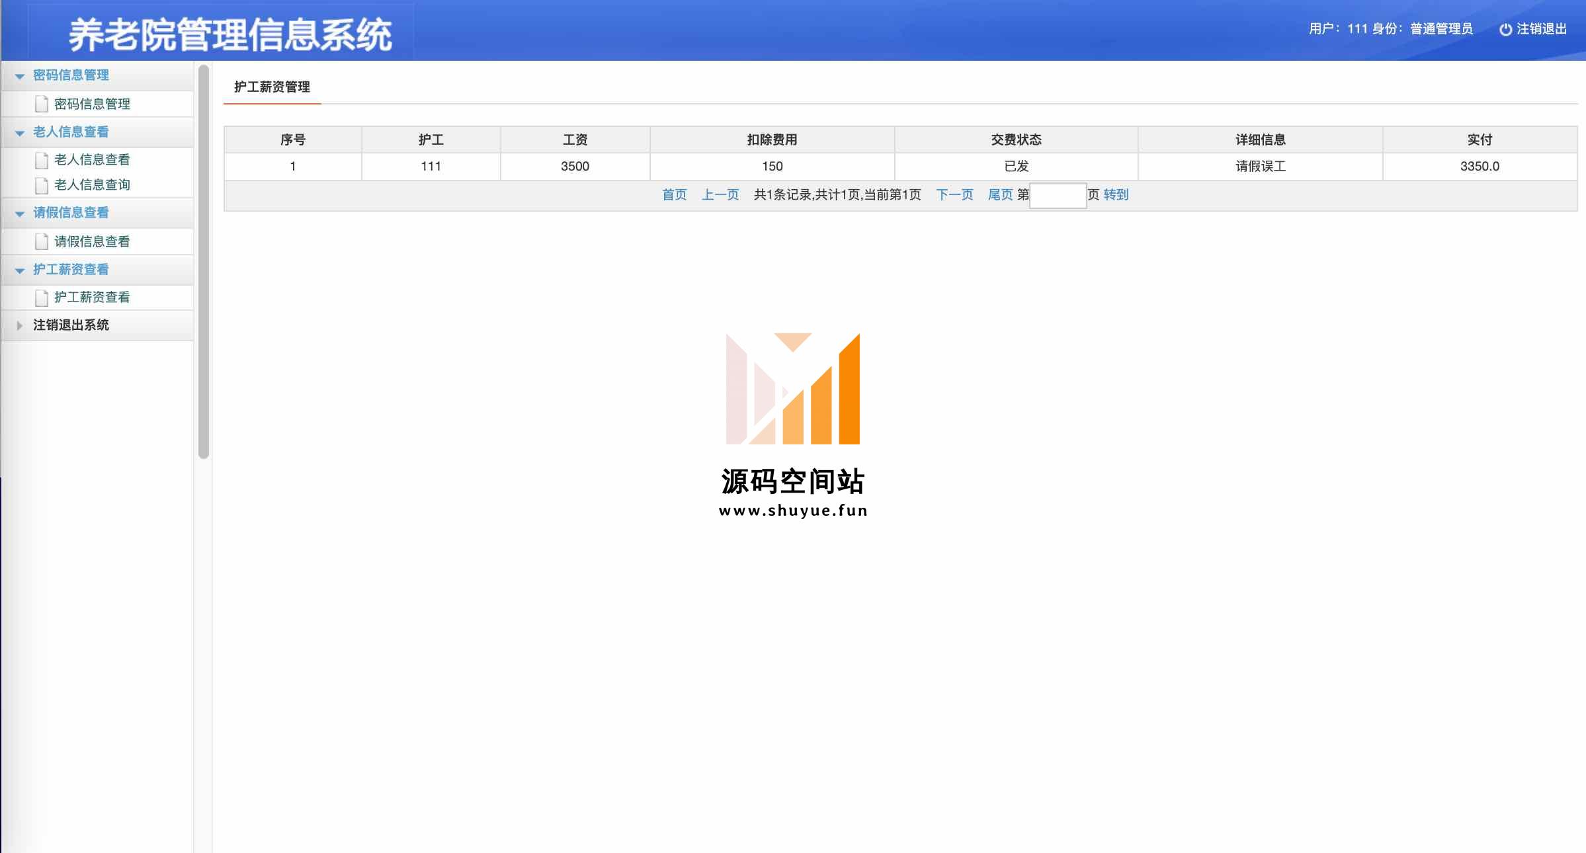Open the 护工薪资查看 section header
This screenshot has width=1586, height=853.
pyautogui.click(x=97, y=270)
